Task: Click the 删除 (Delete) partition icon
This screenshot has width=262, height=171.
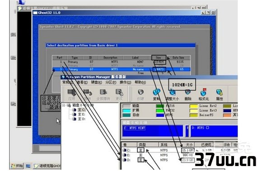Action: pos(188,95)
